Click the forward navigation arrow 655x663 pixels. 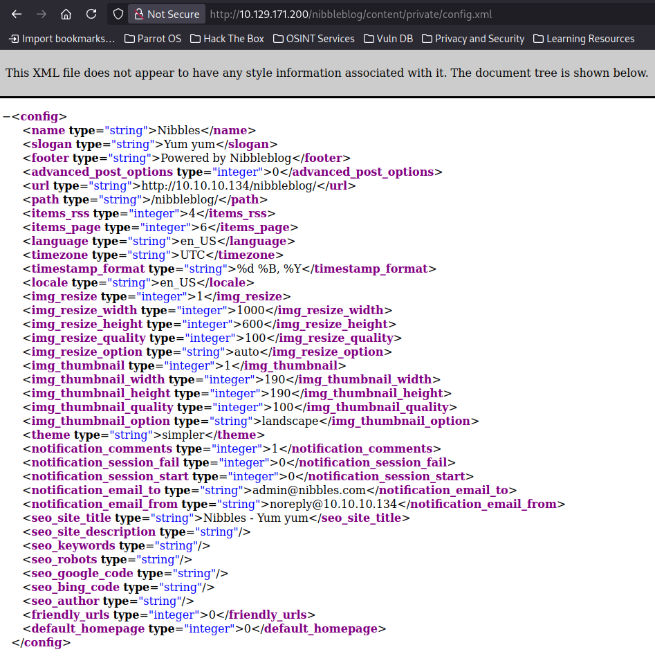pos(41,14)
